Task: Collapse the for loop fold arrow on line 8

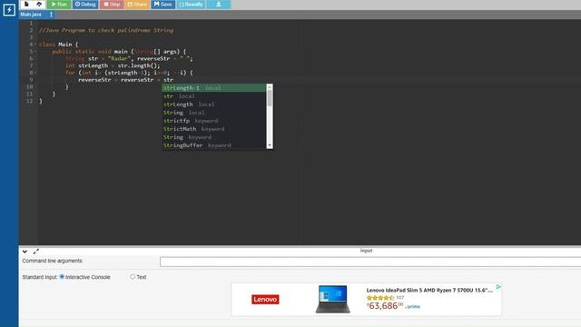Action: point(35,73)
